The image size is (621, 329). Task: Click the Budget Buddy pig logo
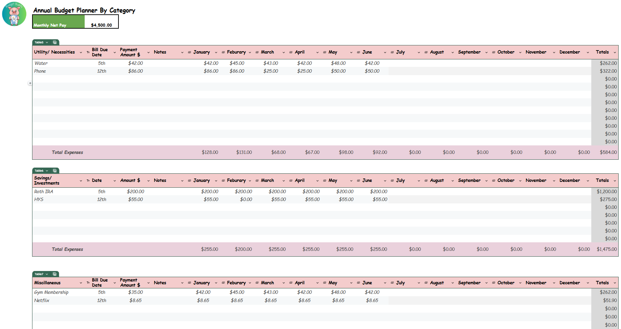pyautogui.click(x=14, y=14)
